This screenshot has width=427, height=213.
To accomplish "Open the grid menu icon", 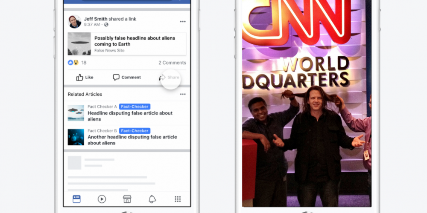I will 178,199.
